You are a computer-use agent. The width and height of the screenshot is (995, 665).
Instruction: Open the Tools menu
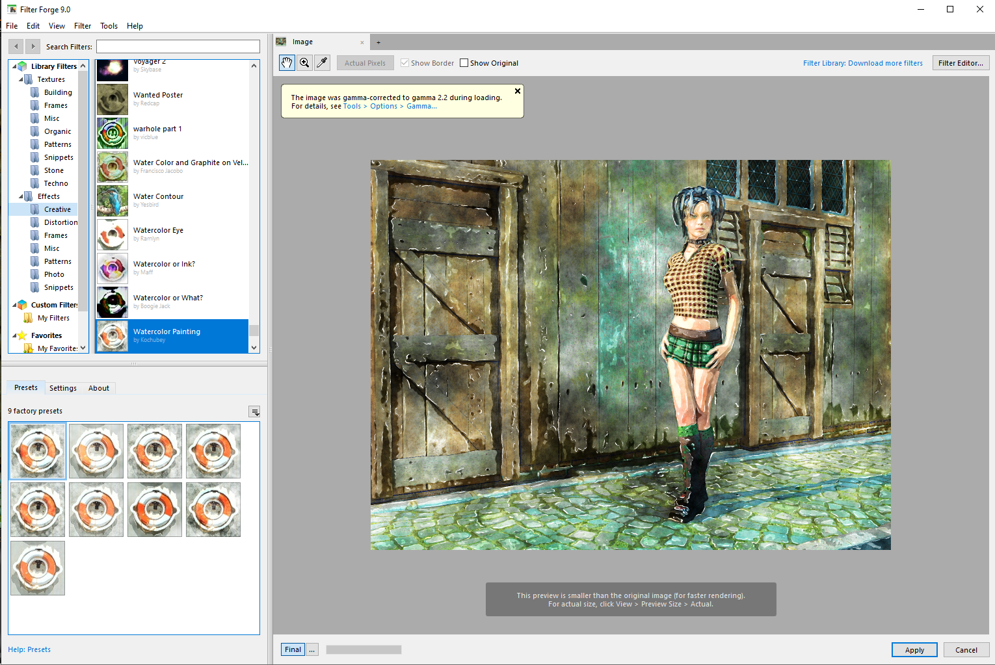coord(109,26)
